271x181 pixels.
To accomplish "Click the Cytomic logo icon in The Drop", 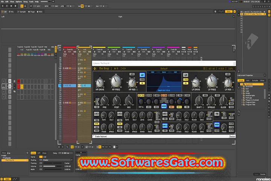I will point(94,69).
